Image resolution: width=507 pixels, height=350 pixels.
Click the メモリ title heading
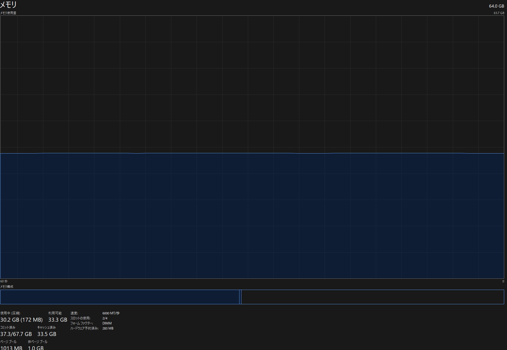tap(8, 5)
